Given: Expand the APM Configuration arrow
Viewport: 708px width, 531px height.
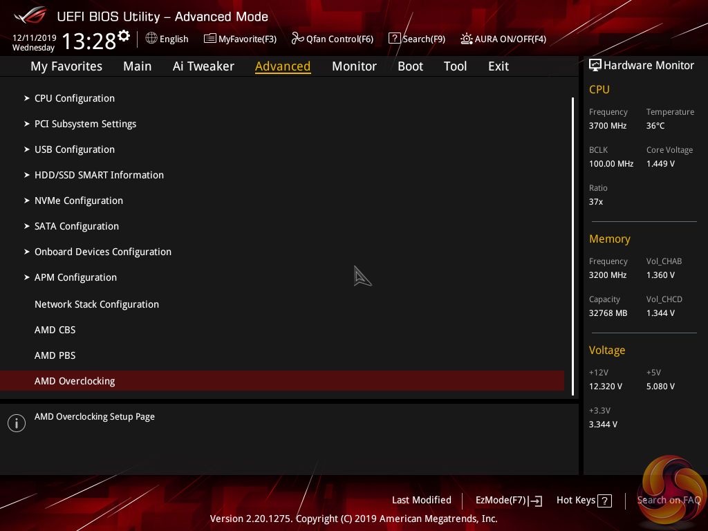Looking at the screenshot, I should (x=27, y=277).
